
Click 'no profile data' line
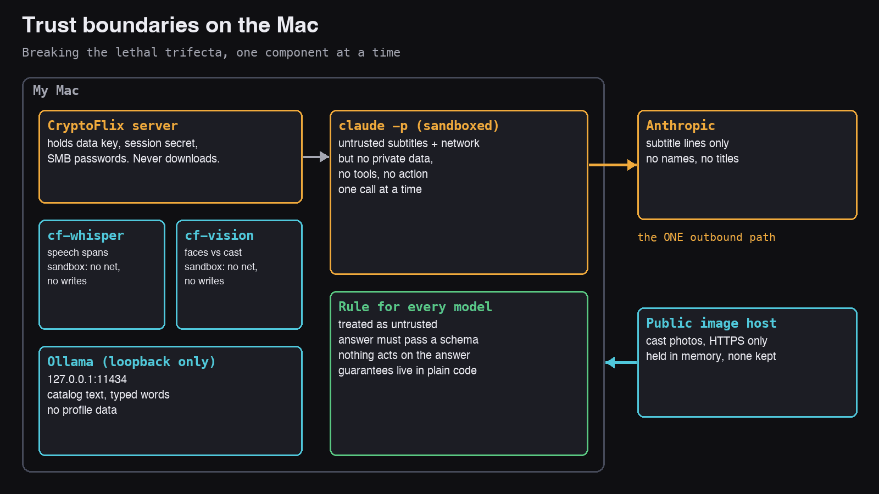pyautogui.click(x=82, y=410)
